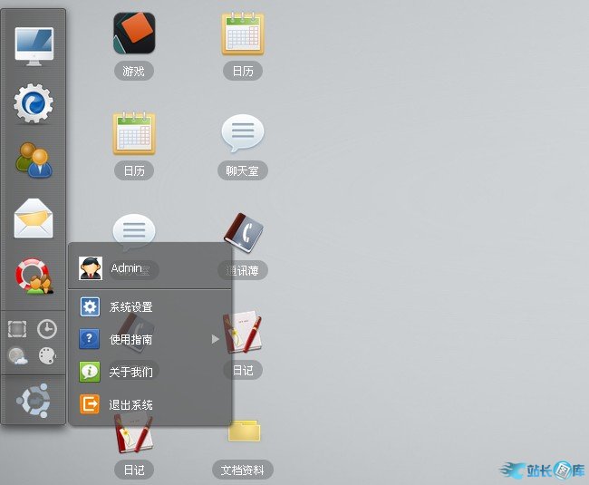Click the monitor icon in the dock
The height and width of the screenshot is (485, 589).
34,45
